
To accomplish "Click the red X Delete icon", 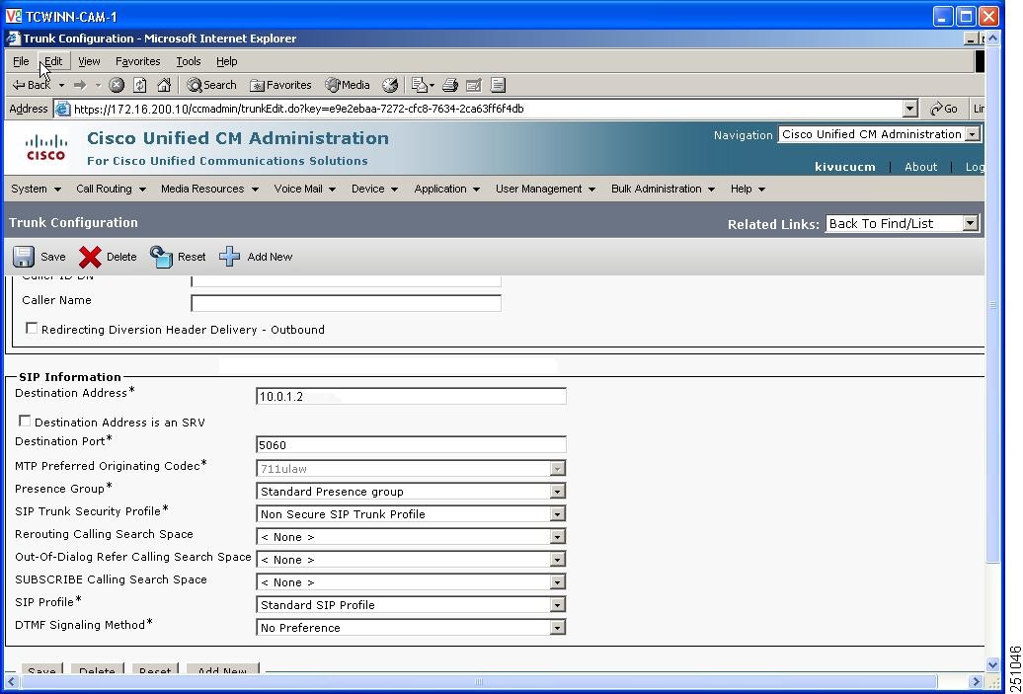I will pyautogui.click(x=90, y=257).
